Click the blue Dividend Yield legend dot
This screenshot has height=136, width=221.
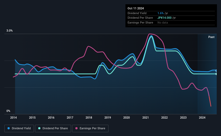click(9, 128)
